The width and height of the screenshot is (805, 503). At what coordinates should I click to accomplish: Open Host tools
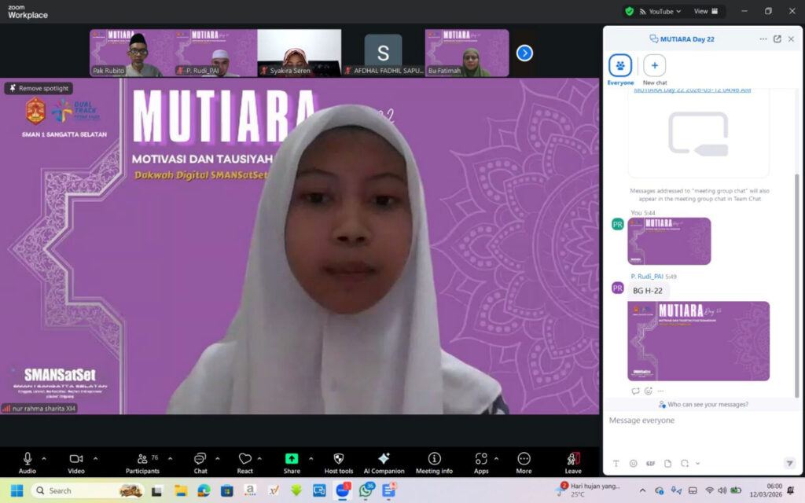tap(337, 460)
